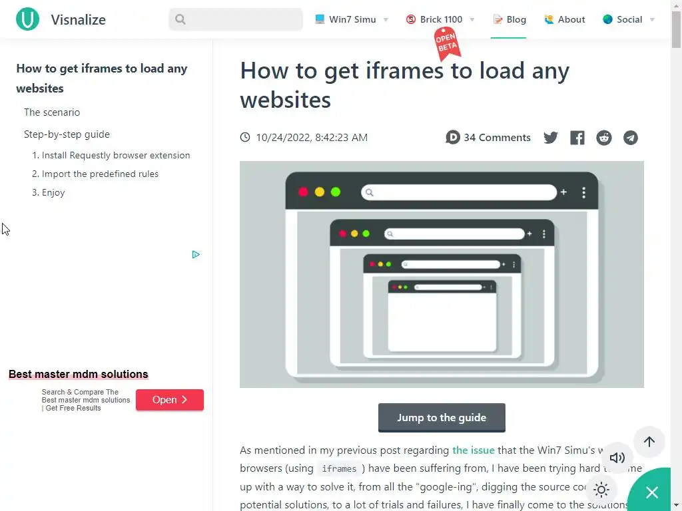Go to 'The scenario' in sidebar
The height and width of the screenshot is (511, 682).
[x=52, y=112]
